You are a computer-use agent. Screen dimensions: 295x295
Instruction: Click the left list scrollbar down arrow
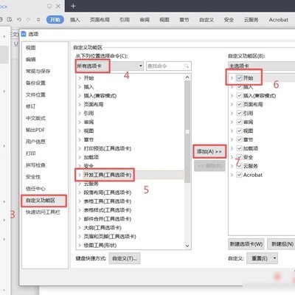coord(187,246)
